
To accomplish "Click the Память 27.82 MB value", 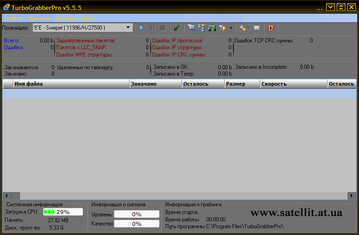I will point(58,220).
